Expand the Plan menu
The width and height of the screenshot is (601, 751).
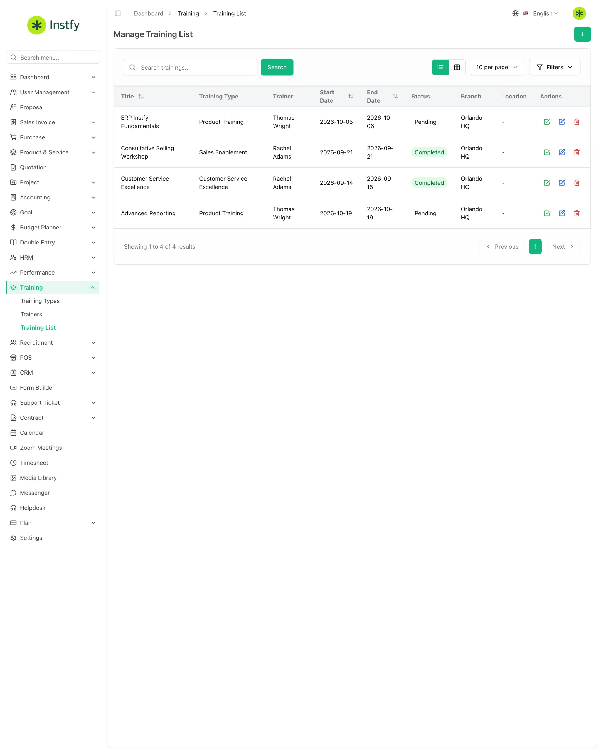53,523
